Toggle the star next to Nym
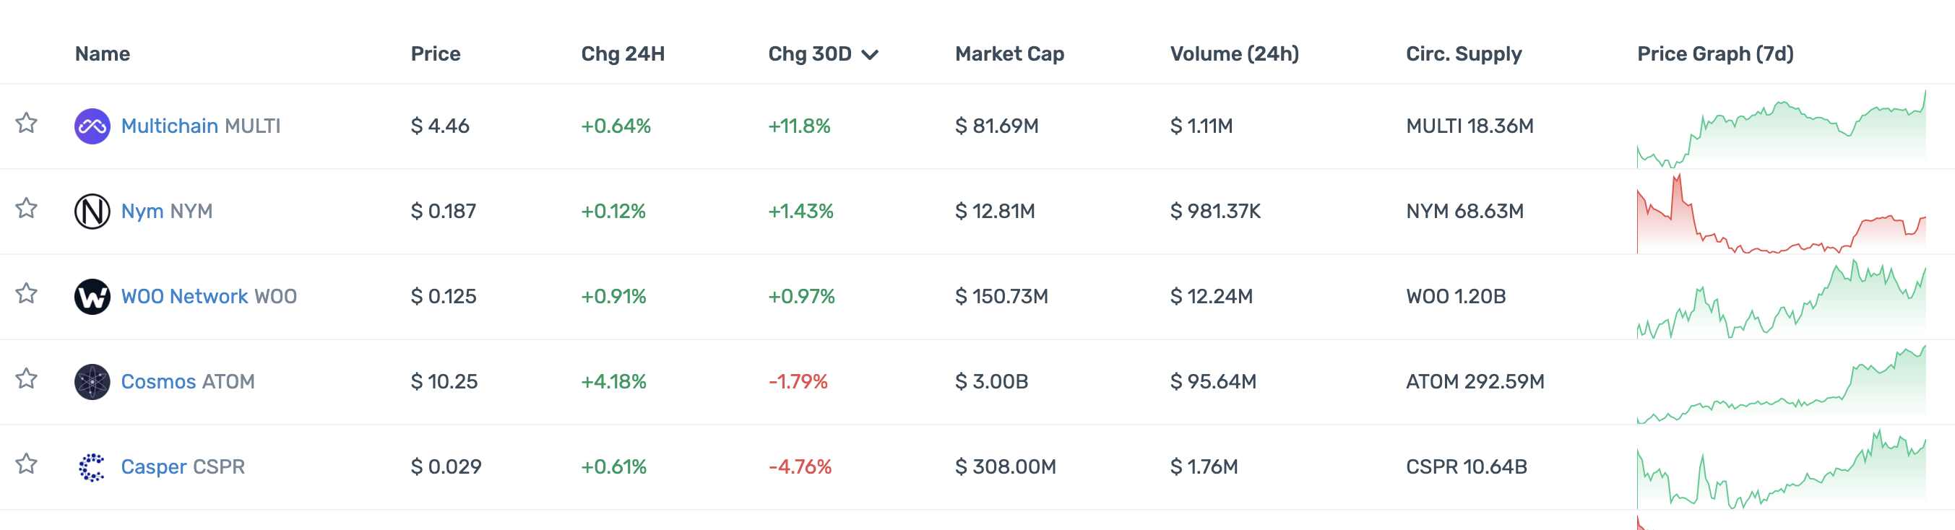Image resolution: width=1955 pixels, height=530 pixels. [x=27, y=208]
